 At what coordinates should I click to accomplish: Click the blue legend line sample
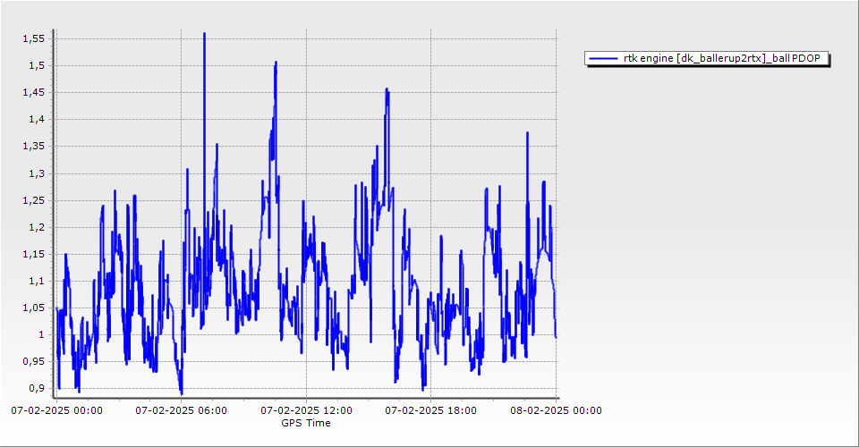point(602,58)
